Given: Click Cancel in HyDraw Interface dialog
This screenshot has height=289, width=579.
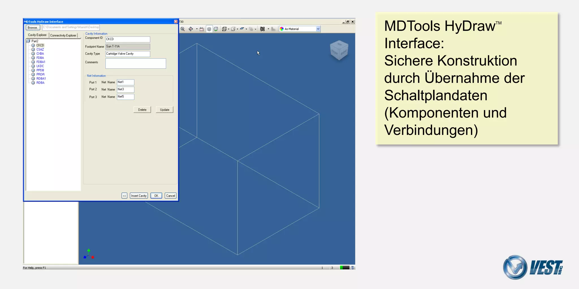Looking at the screenshot, I should click(x=170, y=196).
